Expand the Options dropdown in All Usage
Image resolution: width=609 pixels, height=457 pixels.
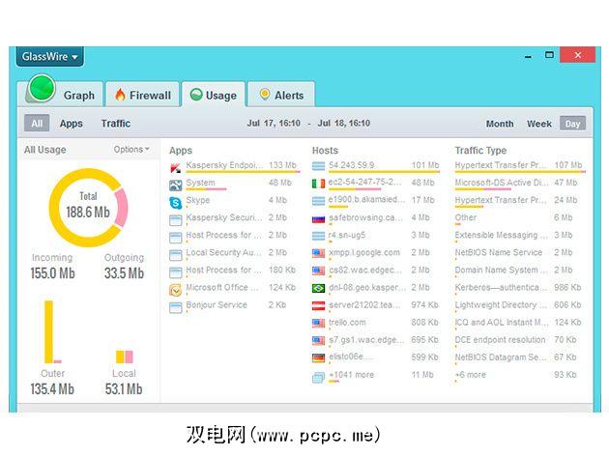click(131, 150)
